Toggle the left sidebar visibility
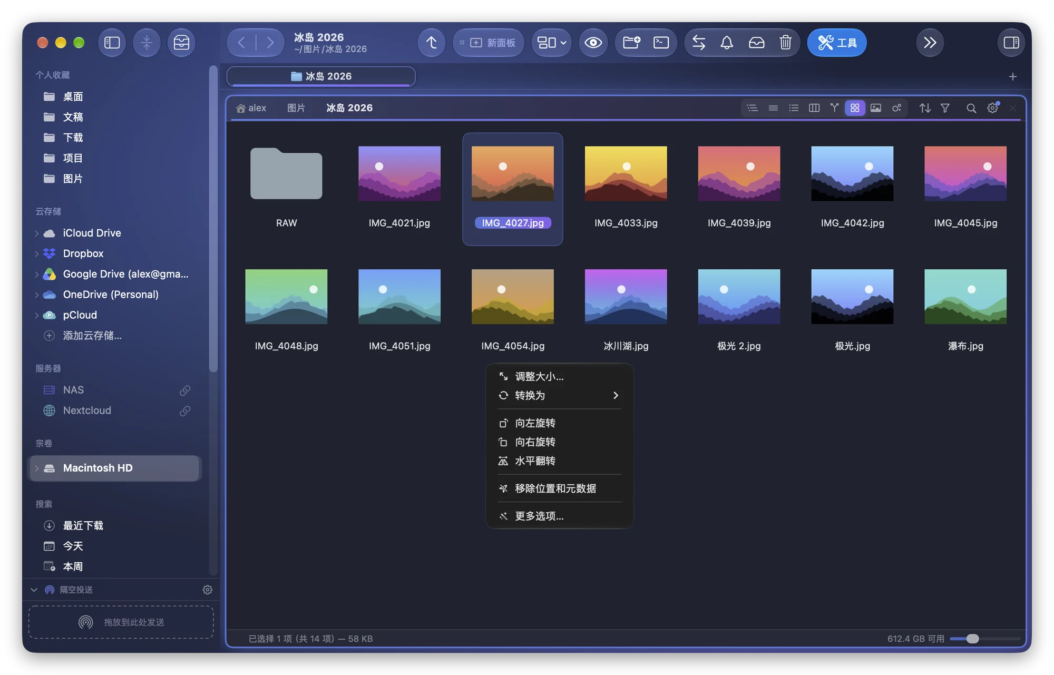Viewport: 1054px width, 675px height. pyautogui.click(x=112, y=43)
